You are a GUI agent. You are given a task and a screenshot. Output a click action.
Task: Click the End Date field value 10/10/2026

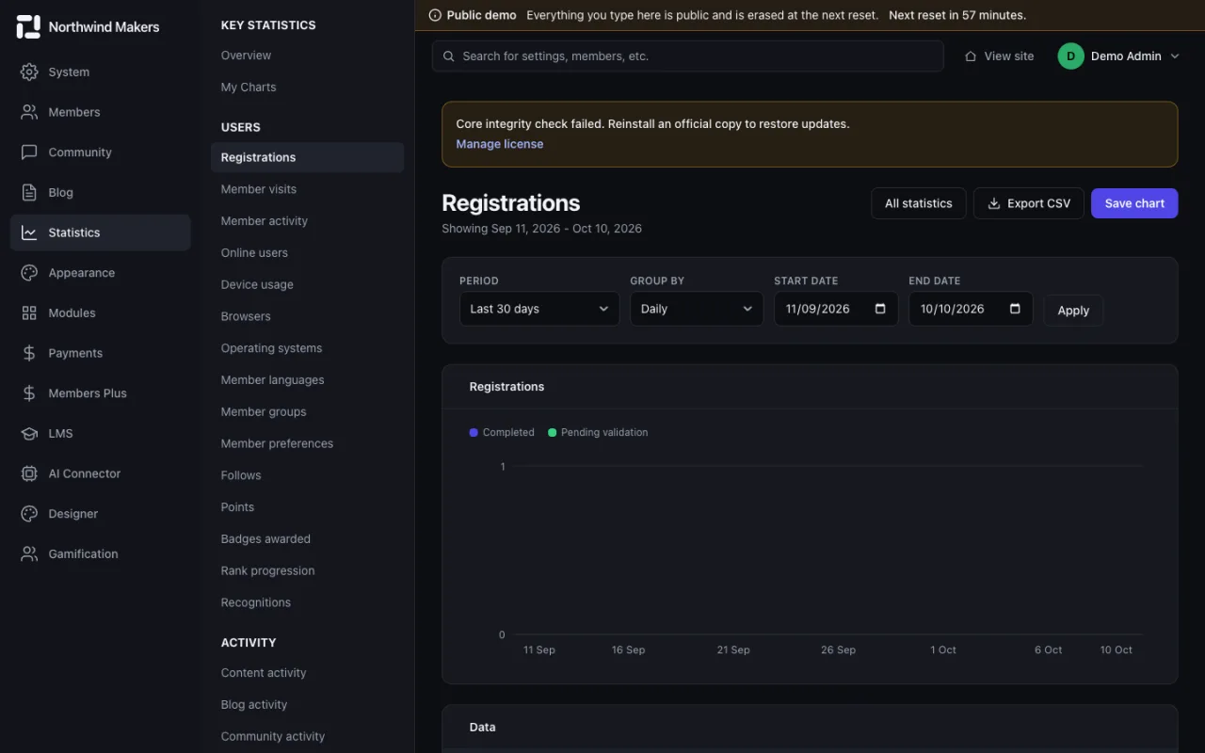[953, 309]
